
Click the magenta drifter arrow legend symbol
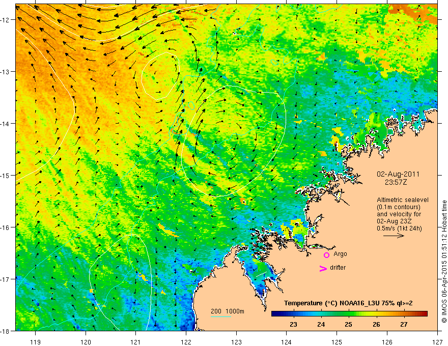tap(323, 268)
